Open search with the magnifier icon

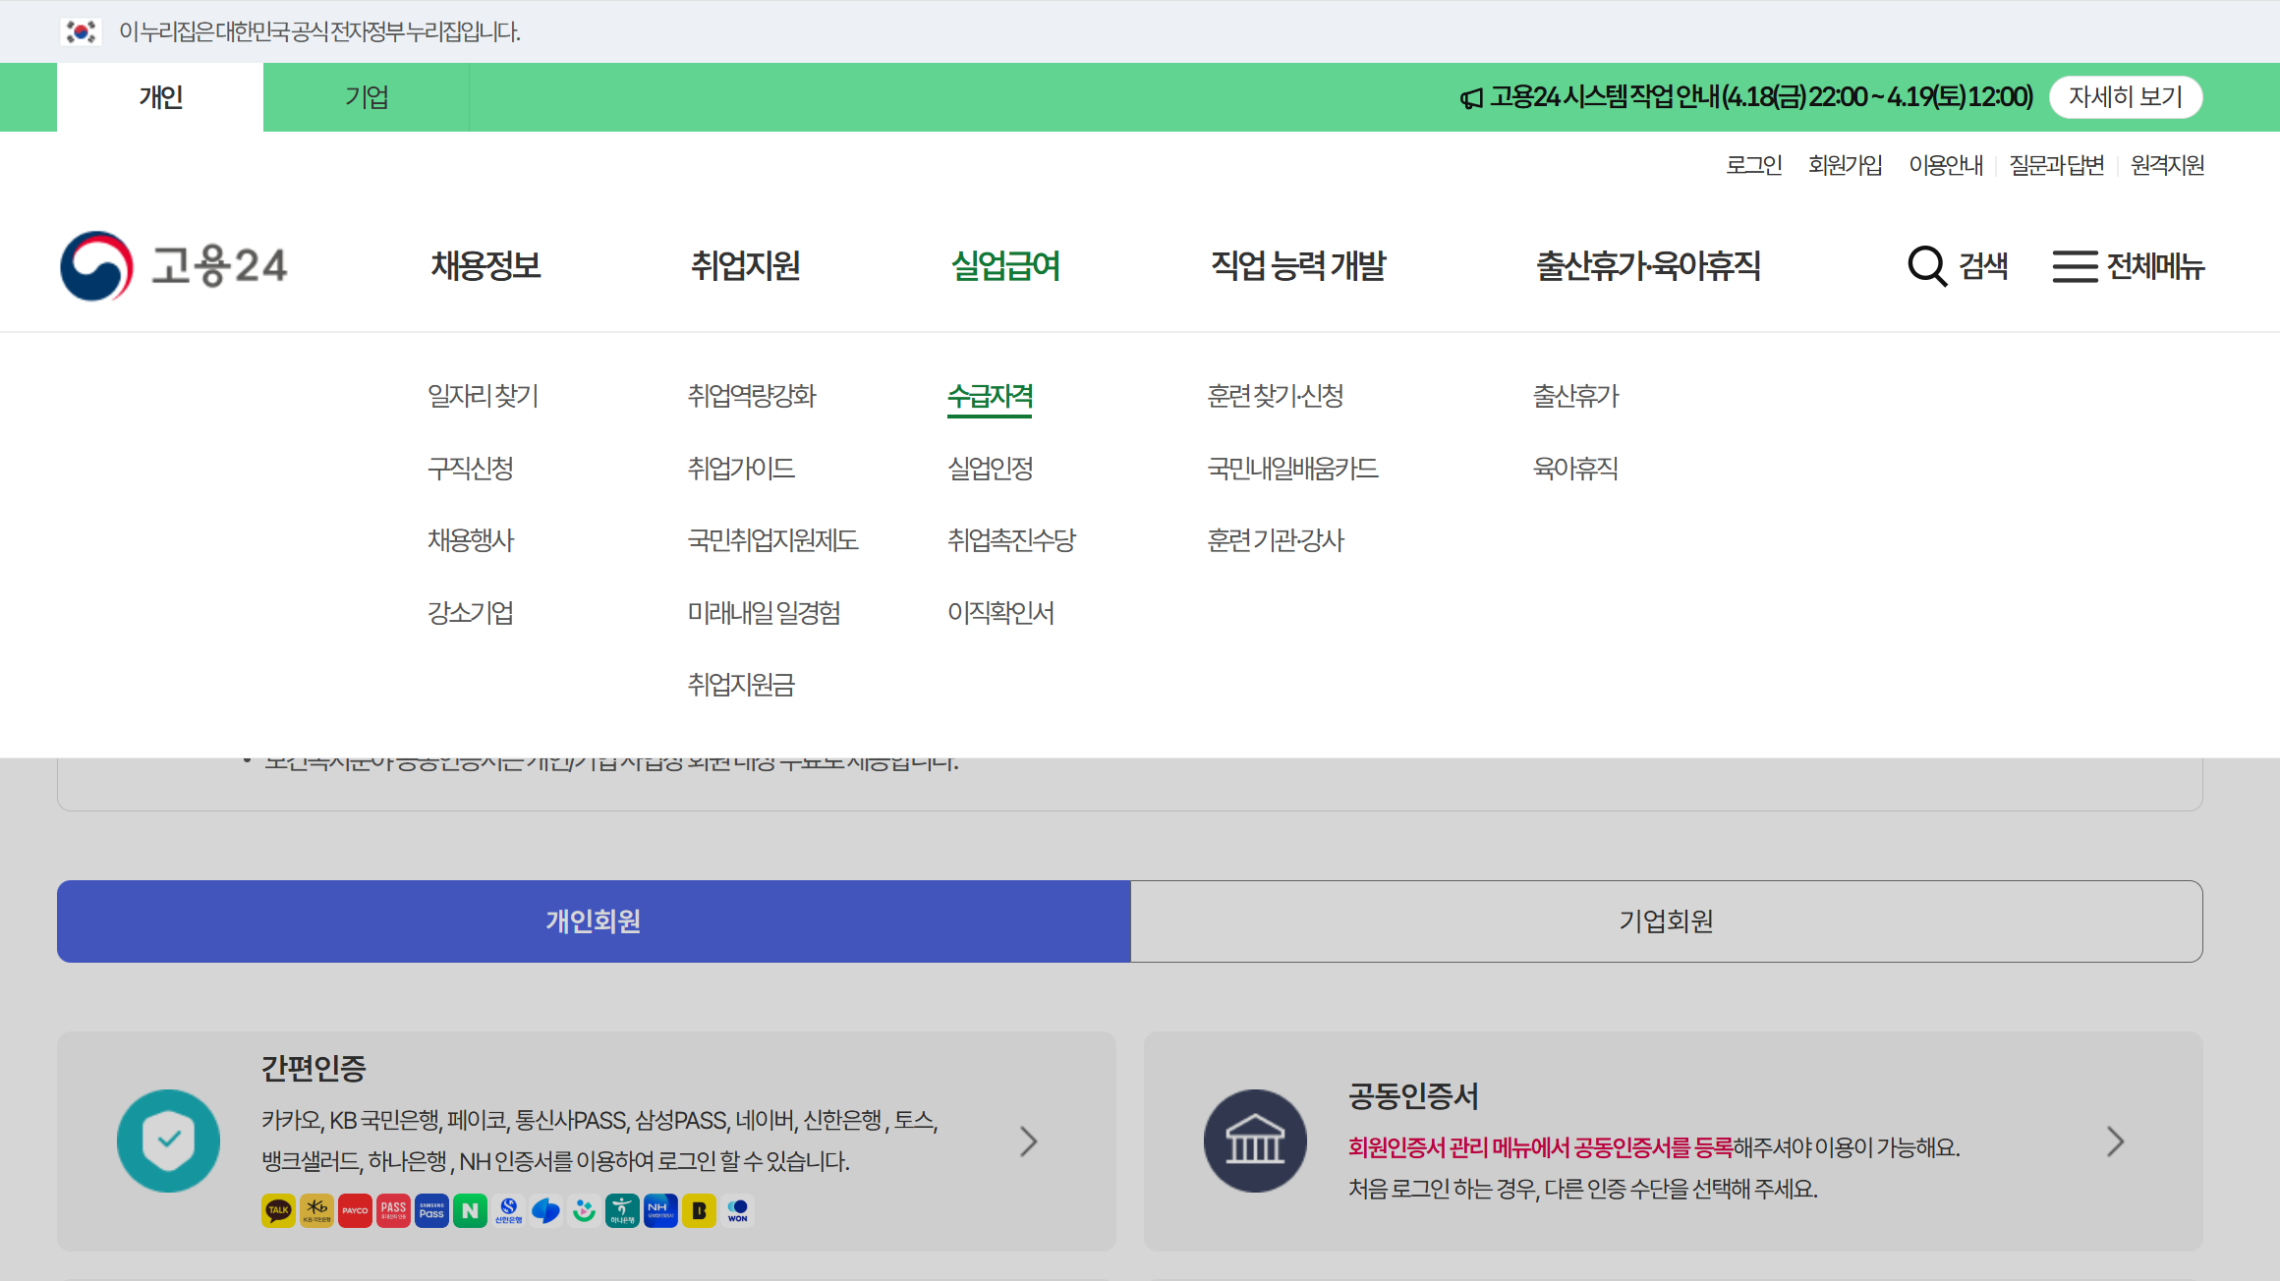1926,265
